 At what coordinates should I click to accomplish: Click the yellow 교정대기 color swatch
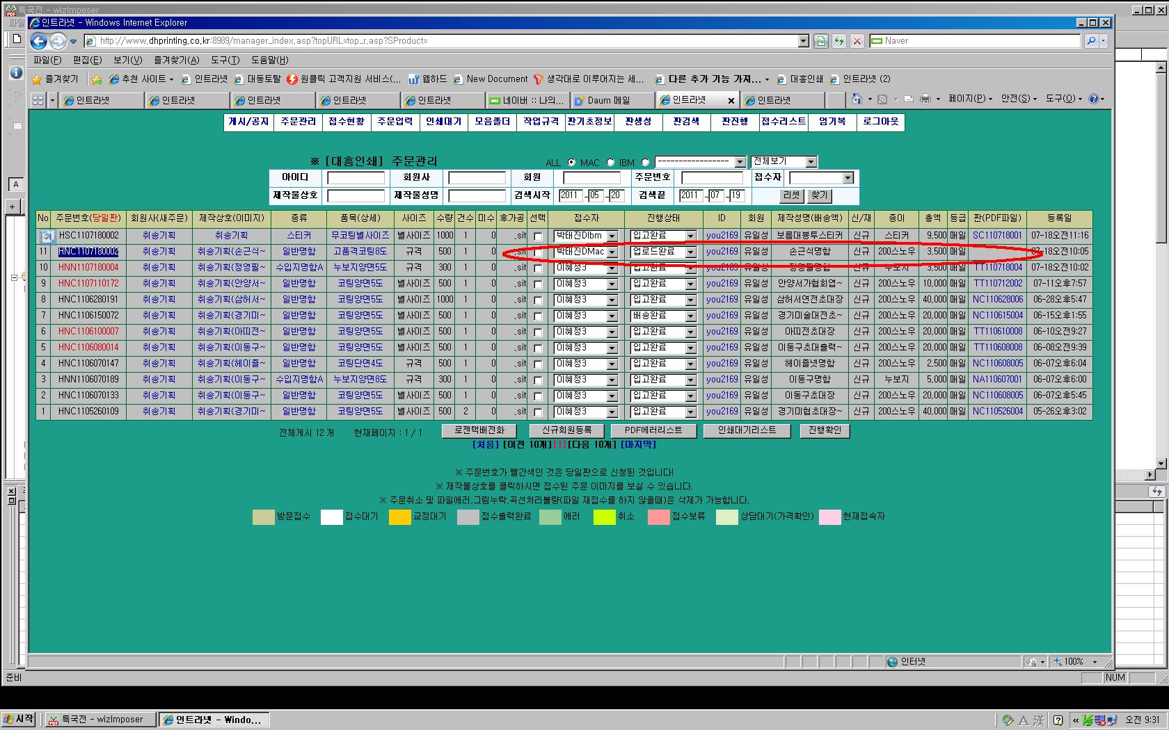[x=399, y=517]
